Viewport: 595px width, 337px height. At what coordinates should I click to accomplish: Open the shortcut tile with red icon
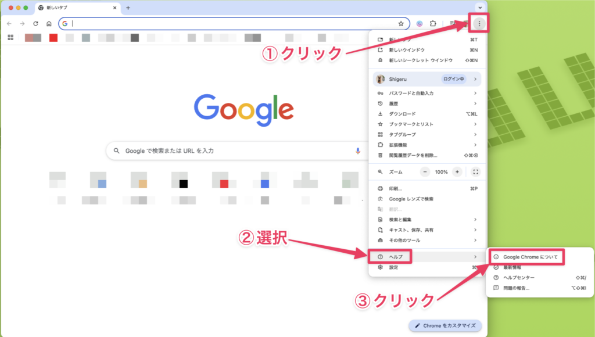[224, 184]
